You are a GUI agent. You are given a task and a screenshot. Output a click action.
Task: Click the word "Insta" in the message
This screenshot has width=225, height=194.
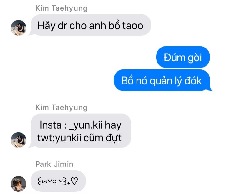tap(51, 125)
